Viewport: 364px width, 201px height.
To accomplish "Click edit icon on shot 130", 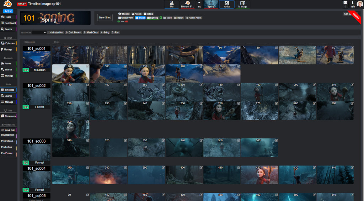I will [239, 66].
